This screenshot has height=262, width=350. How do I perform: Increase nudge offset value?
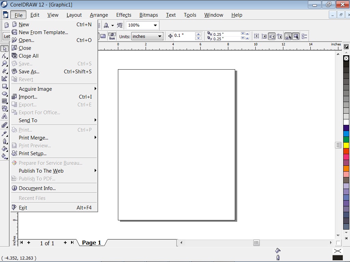(198, 34)
